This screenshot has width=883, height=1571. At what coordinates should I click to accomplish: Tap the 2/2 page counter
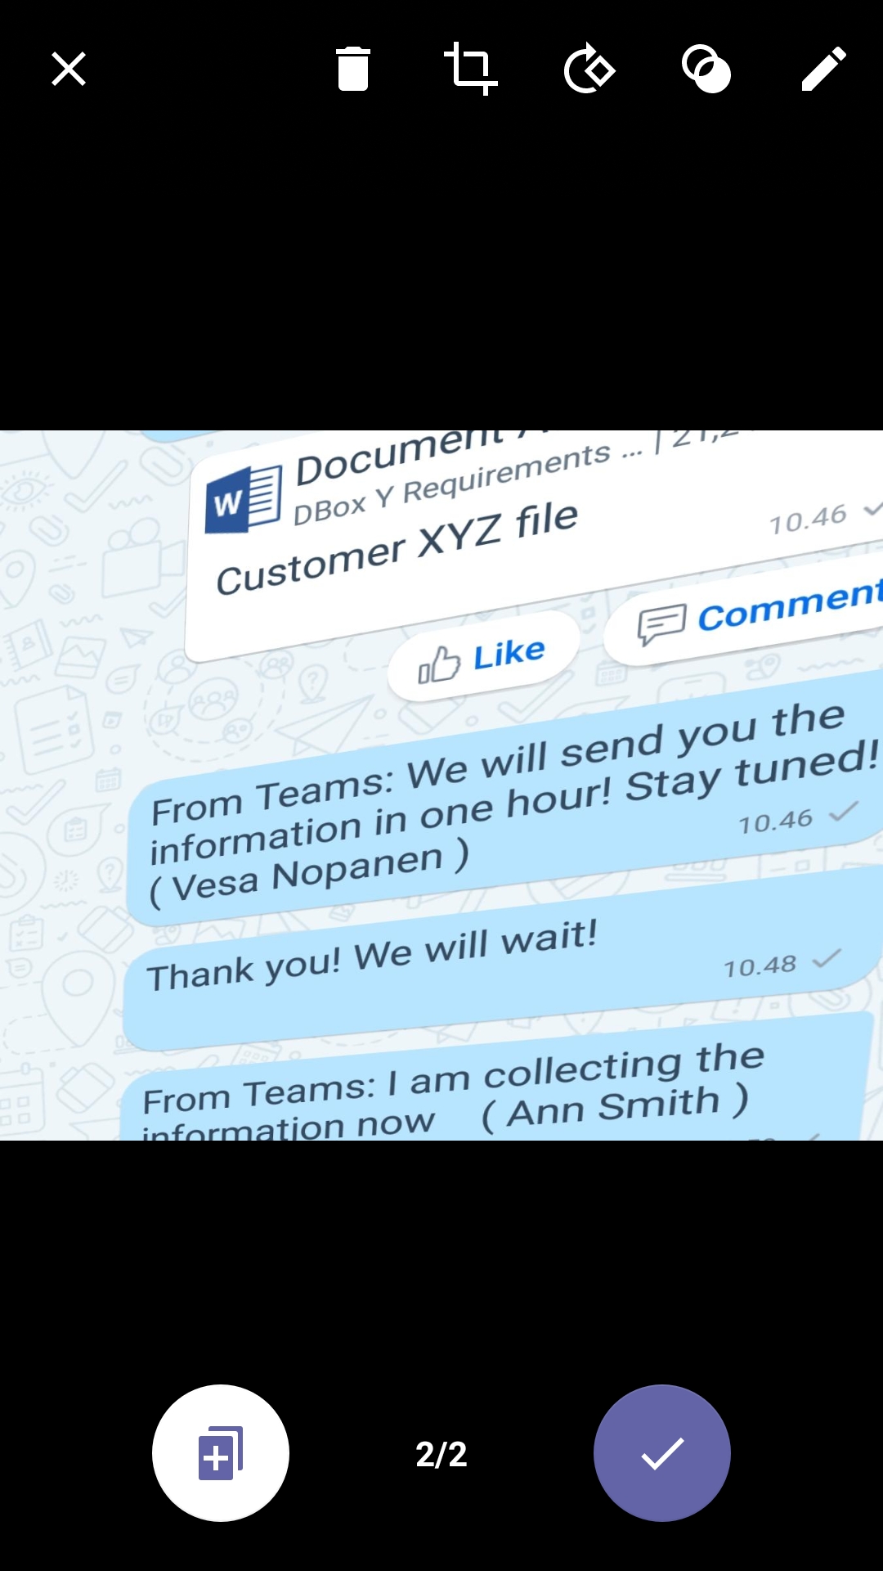[x=441, y=1454]
